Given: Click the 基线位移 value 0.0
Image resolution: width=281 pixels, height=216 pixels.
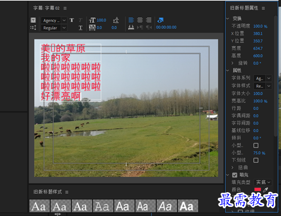Looking at the screenshot, I should coord(256,131).
